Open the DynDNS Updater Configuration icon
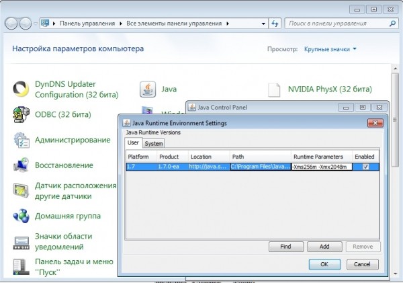The height and width of the screenshot is (283, 403). (x=21, y=89)
